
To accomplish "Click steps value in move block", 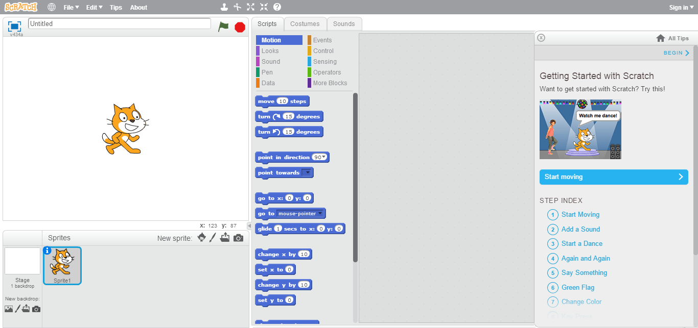I will [282, 102].
